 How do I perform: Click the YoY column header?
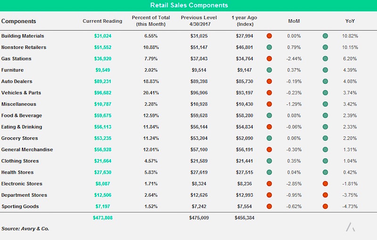click(x=350, y=21)
